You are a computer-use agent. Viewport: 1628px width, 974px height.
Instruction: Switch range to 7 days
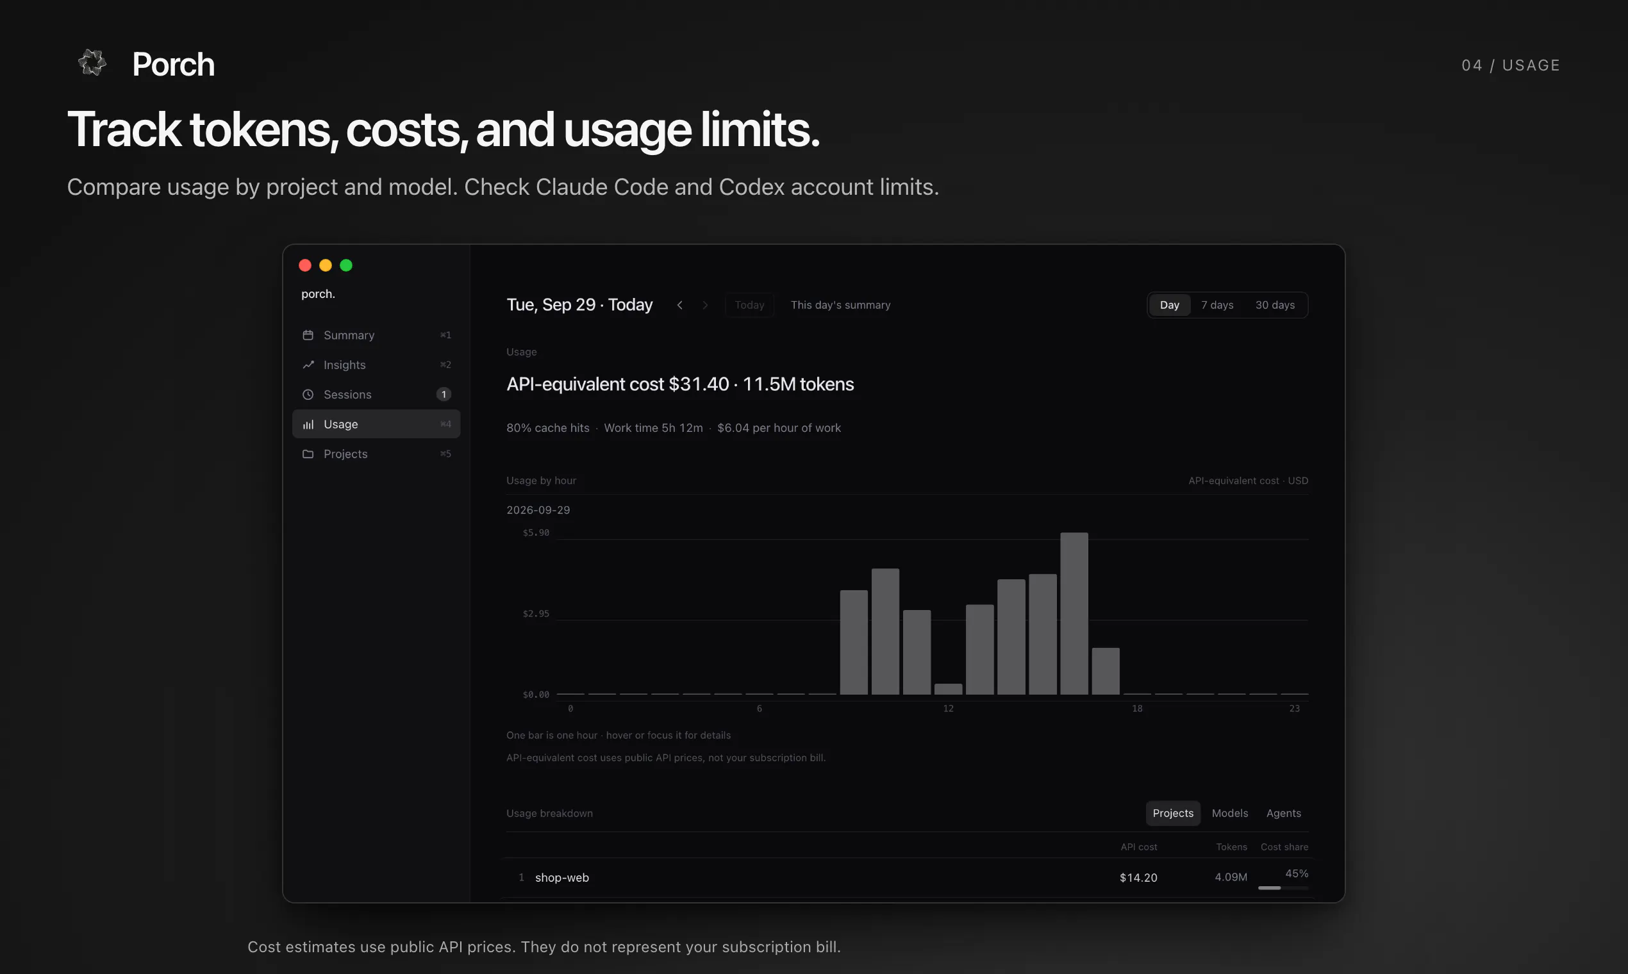1217,305
